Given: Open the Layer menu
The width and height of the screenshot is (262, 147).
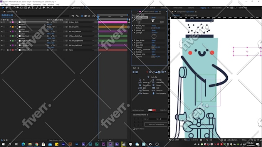Looking at the screenshot, I should tap(23, 5).
